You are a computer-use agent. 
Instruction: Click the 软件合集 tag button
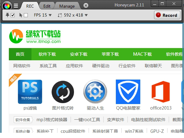(23, 120)
